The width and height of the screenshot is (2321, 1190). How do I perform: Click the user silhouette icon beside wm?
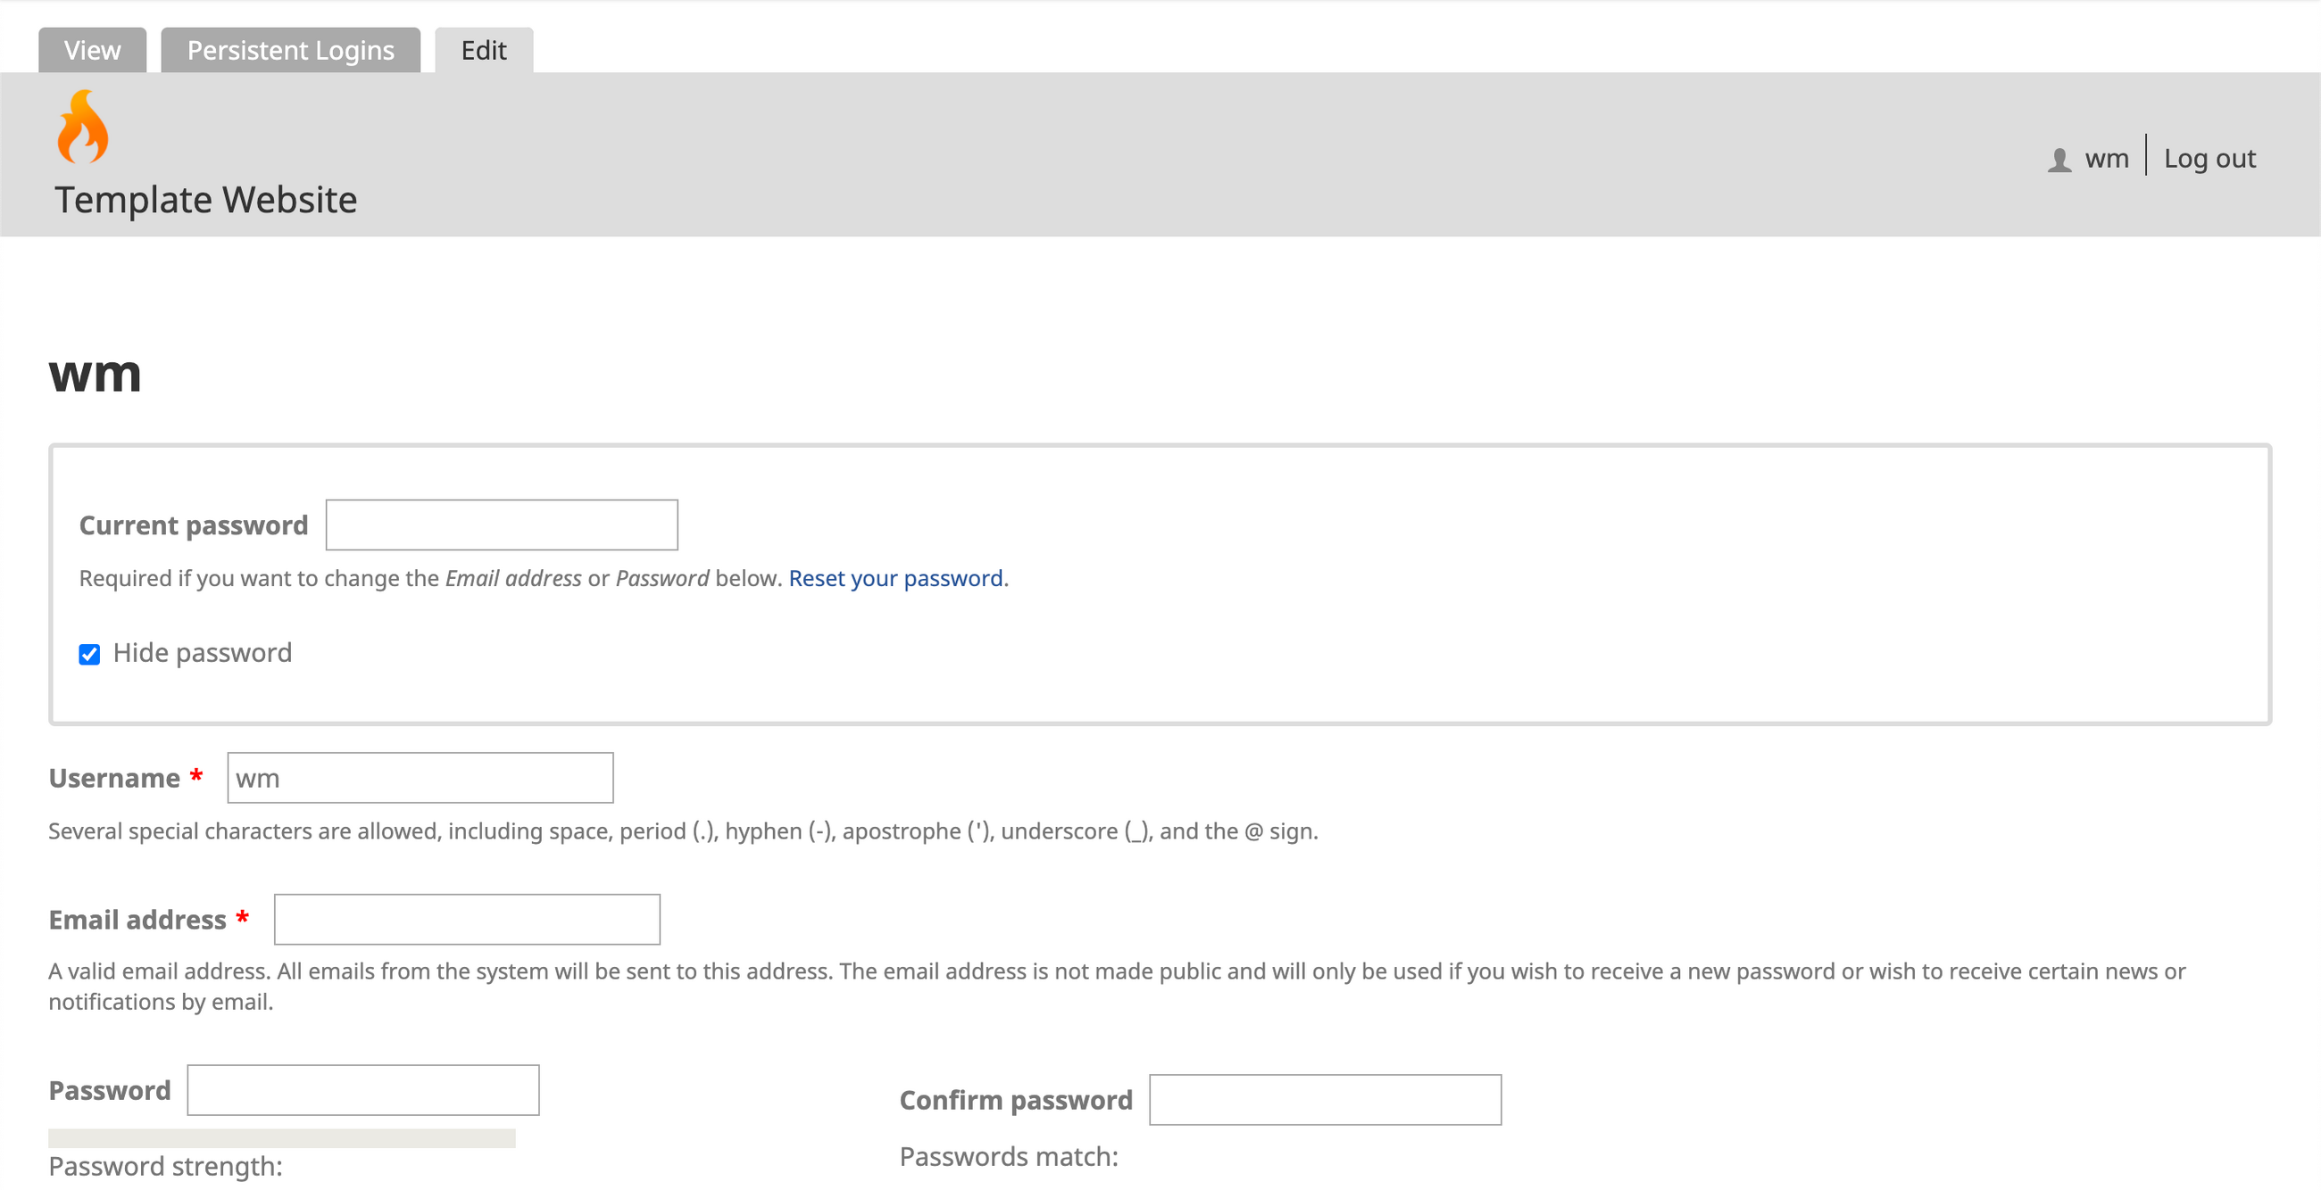2059,160
